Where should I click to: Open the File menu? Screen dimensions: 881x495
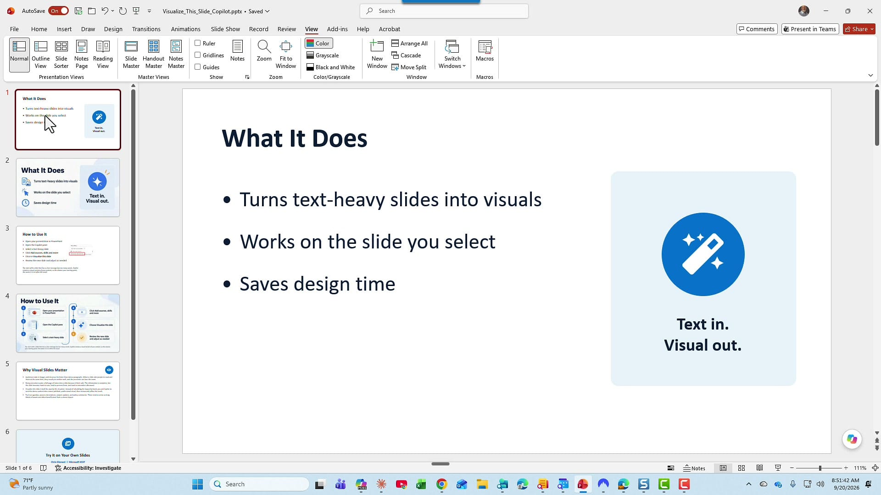(x=14, y=29)
